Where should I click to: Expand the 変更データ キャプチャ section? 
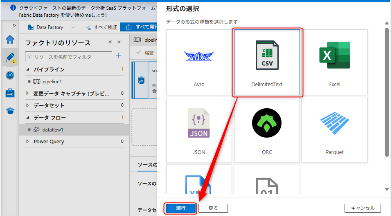tap(27, 93)
